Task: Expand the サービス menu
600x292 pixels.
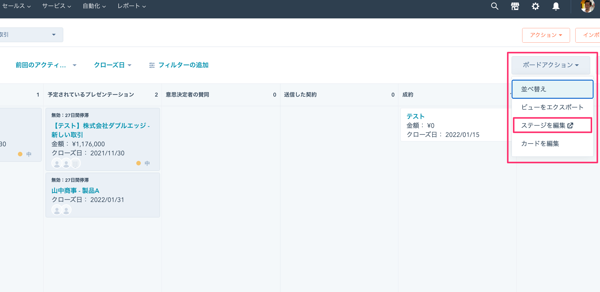Action: 57,6
